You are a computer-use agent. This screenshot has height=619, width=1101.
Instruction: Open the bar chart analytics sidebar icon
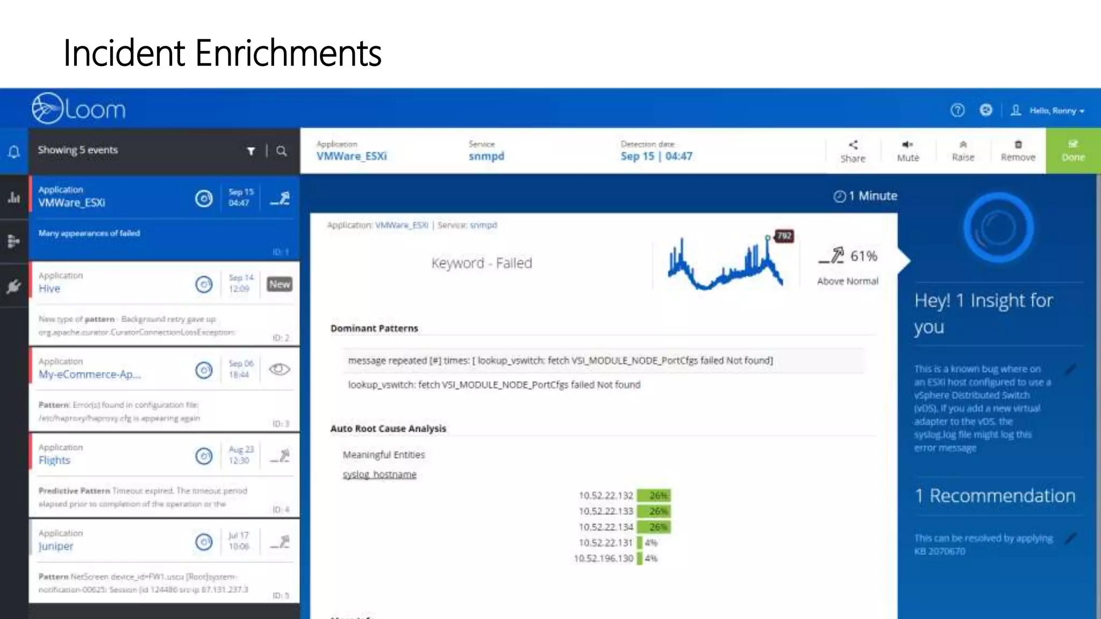pos(14,198)
